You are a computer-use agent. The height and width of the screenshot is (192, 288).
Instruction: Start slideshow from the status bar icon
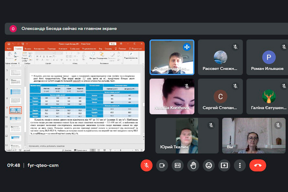[110, 150]
